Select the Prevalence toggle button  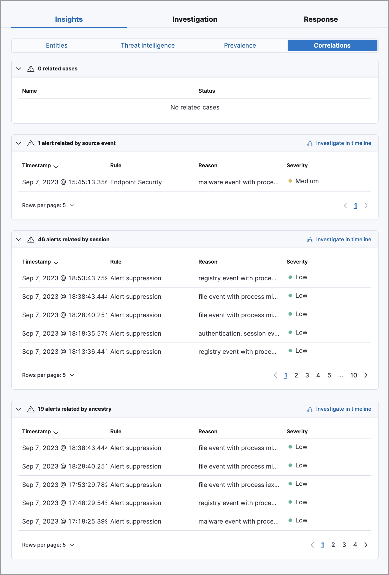click(240, 46)
